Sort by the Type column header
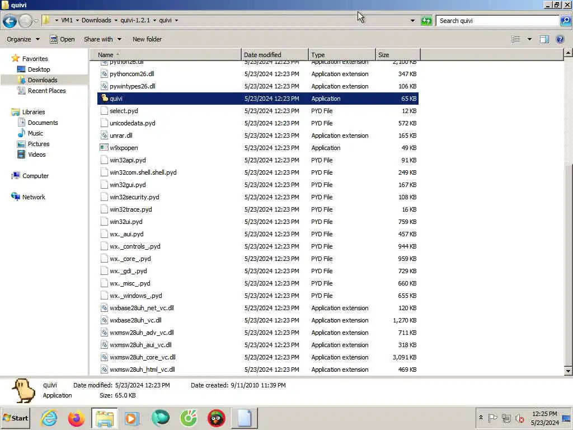 (342, 55)
